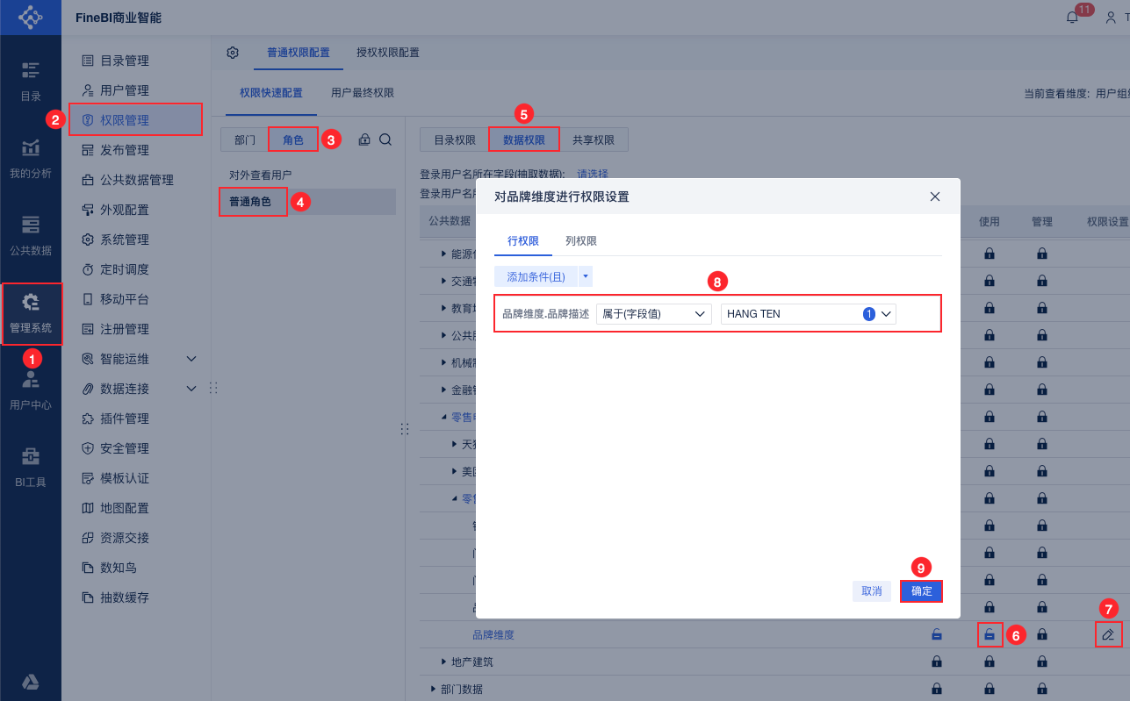Click the 抽数缓存 icon
Screen dimensions: 1130x701
point(87,597)
